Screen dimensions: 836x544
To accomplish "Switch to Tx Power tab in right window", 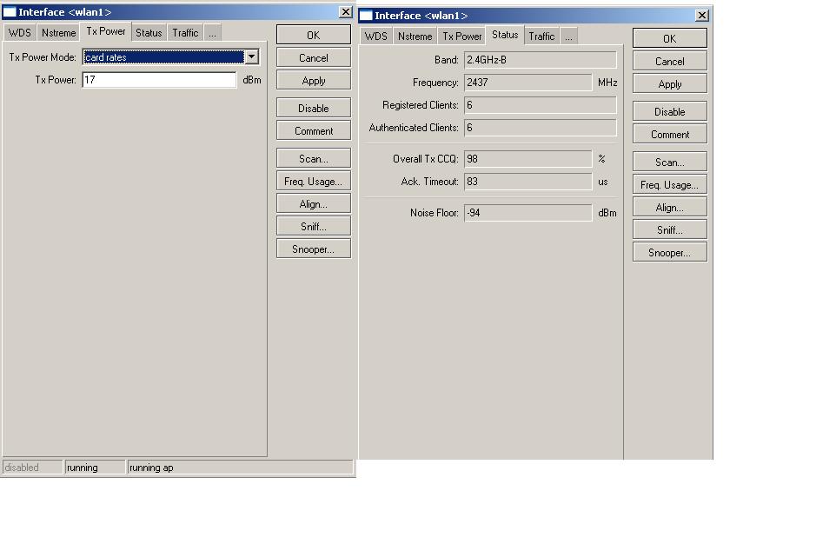I will tap(461, 36).
